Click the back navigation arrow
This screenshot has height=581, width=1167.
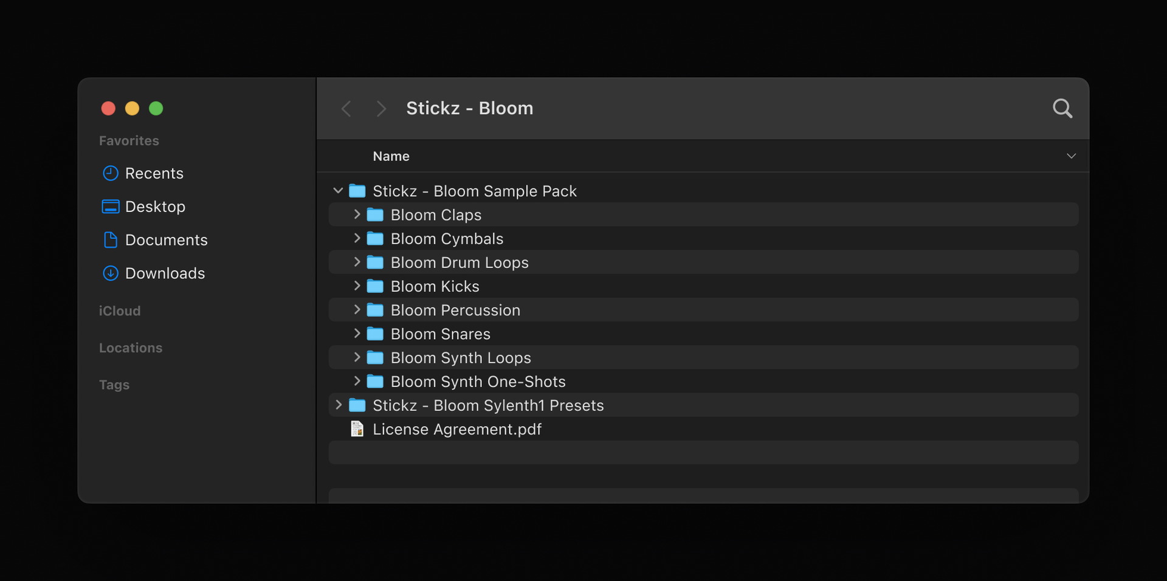click(346, 108)
